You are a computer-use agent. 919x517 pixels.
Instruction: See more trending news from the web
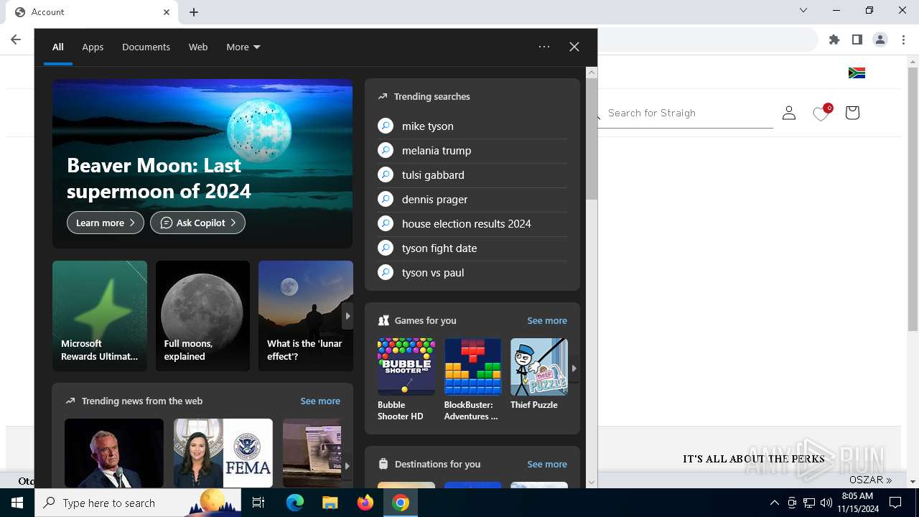[x=320, y=401]
